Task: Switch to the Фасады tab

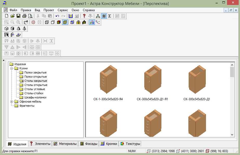Action: [89, 144]
